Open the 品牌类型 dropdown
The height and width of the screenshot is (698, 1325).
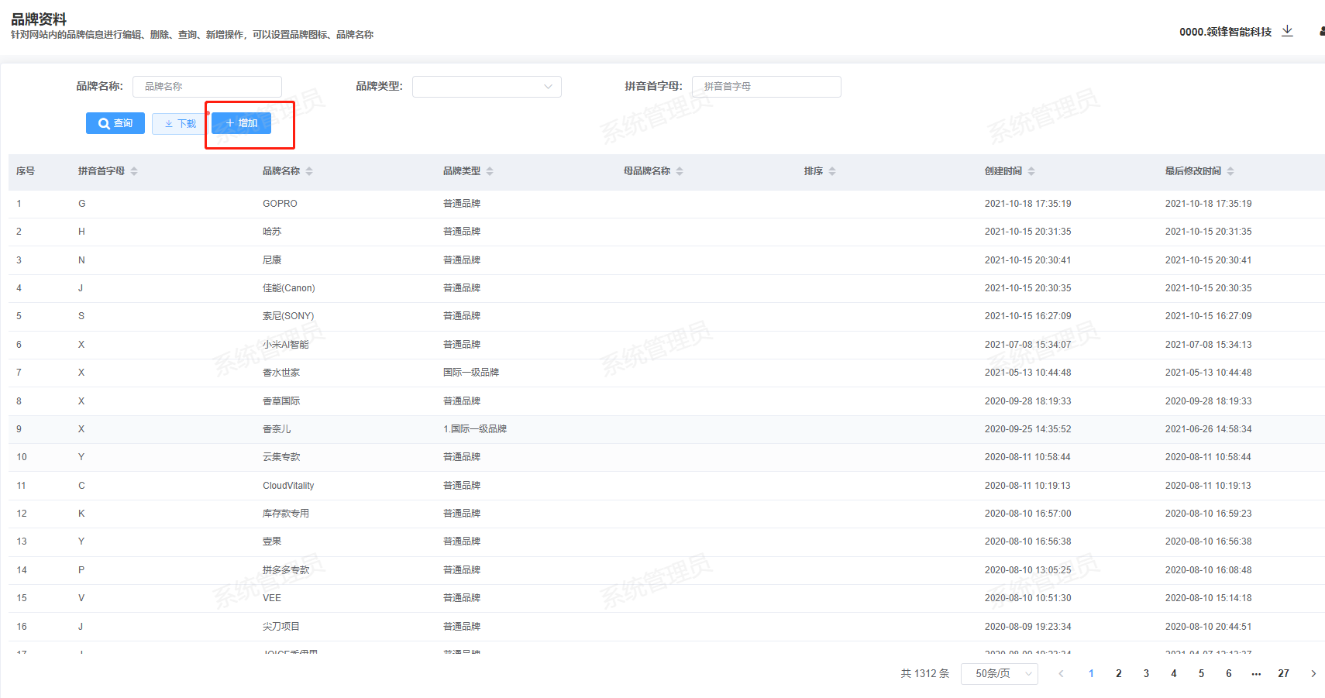pyautogui.click(x=487, y=87)
